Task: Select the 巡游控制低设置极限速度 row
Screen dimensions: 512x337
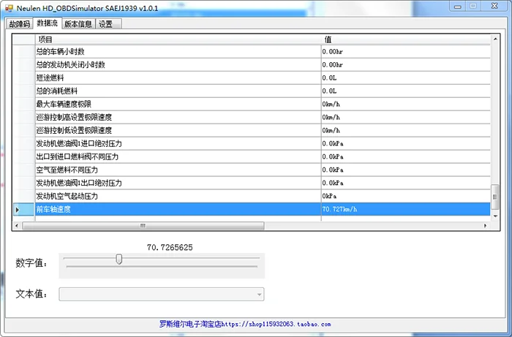Action: pyautogui.click(x=252, y=130)
